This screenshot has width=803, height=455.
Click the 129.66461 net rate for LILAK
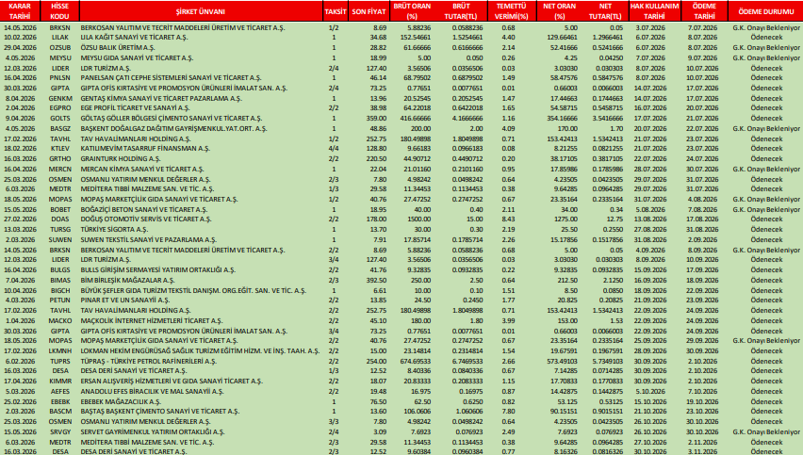562,38
